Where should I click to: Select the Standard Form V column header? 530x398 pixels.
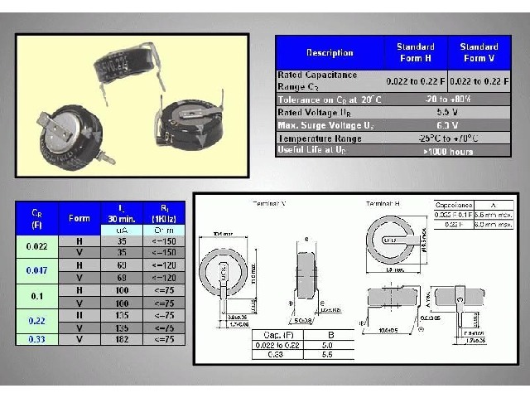click(x=479, y=52)
